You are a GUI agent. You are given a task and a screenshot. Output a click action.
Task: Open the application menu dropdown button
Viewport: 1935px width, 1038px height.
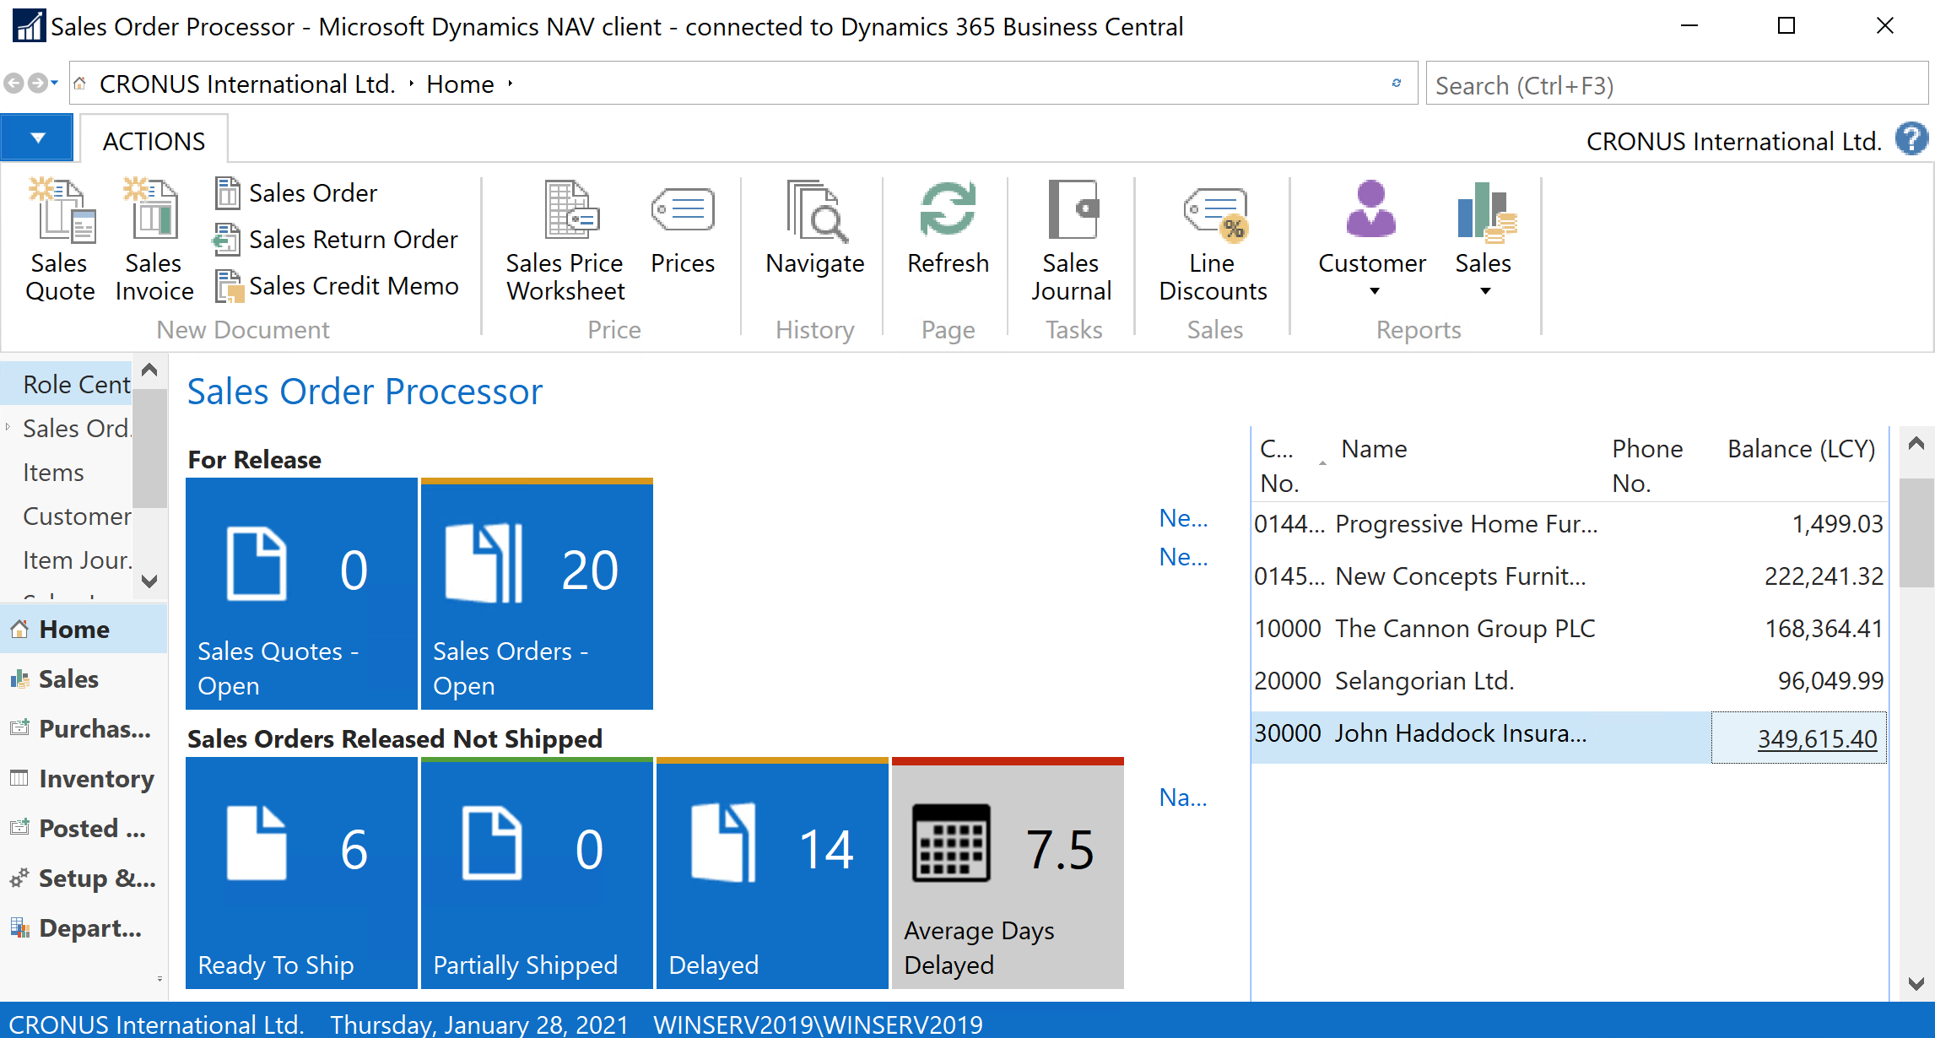click(x=37, y=138)
